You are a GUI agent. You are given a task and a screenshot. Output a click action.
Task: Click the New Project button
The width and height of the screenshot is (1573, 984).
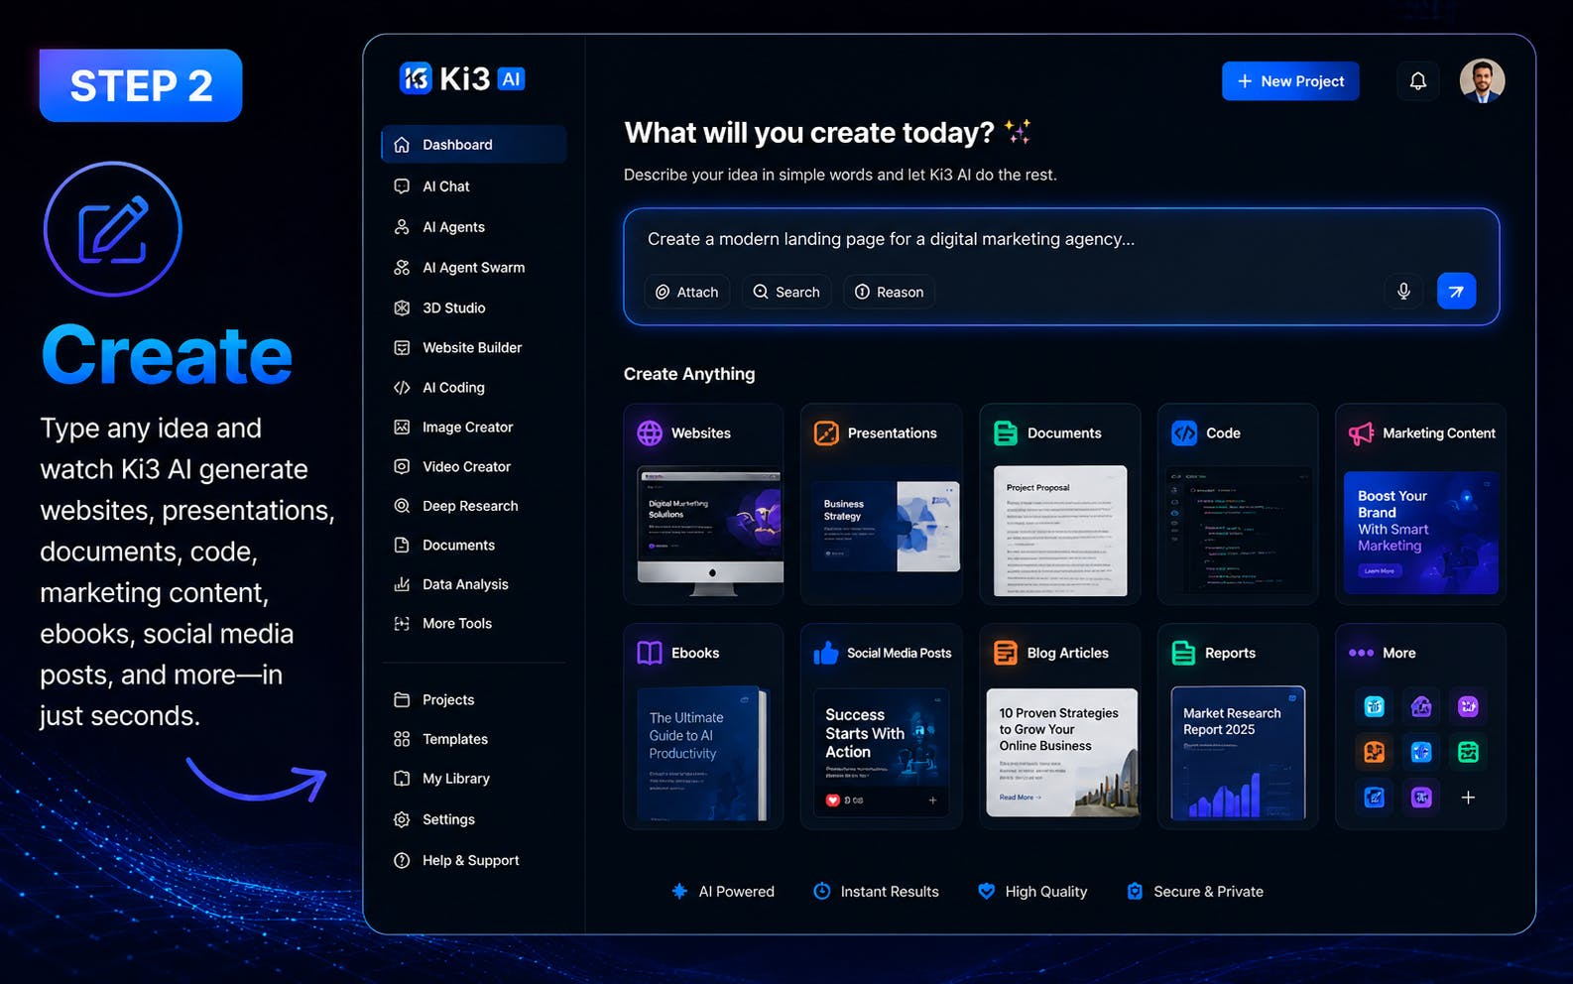coord(1290,81)
